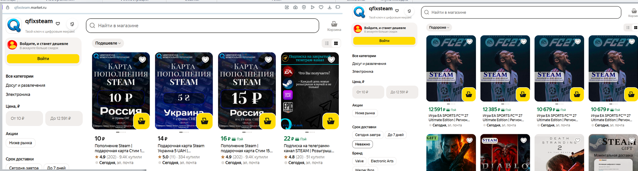The width and height of the screenshot is (638, 171).
Task: Click the note edit icon in the browser toolbar
Action: tap(287, 7)
